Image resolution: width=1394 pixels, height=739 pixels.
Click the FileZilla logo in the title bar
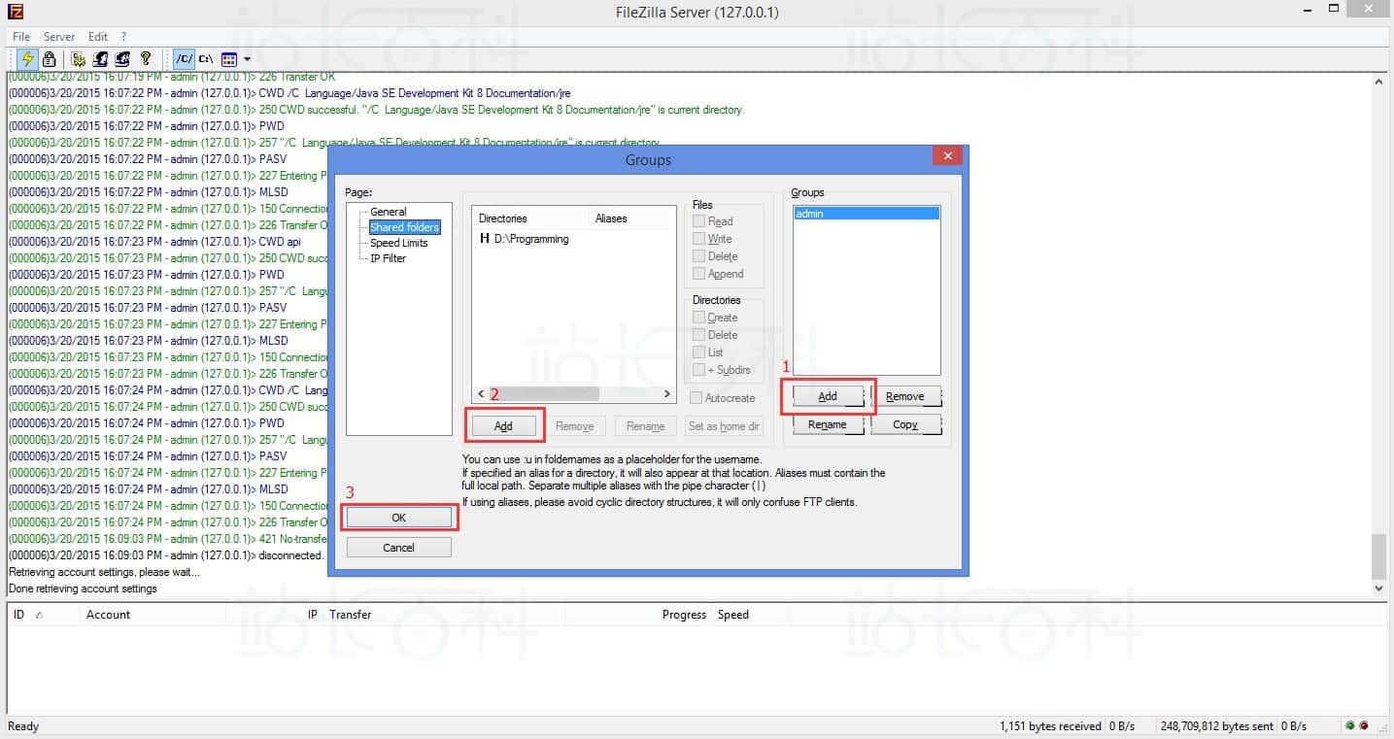15,12
